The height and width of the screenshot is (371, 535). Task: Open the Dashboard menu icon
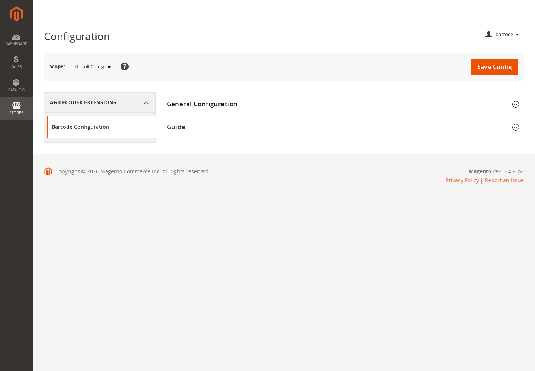pyautogui.click(x=16, y=40)
